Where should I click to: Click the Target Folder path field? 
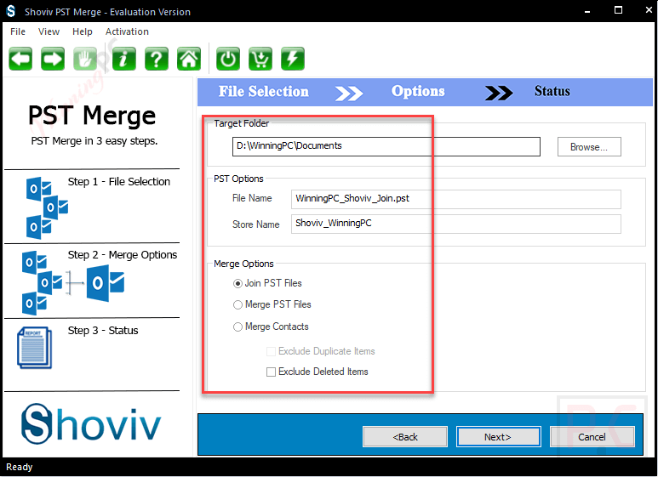click(386, 147)
